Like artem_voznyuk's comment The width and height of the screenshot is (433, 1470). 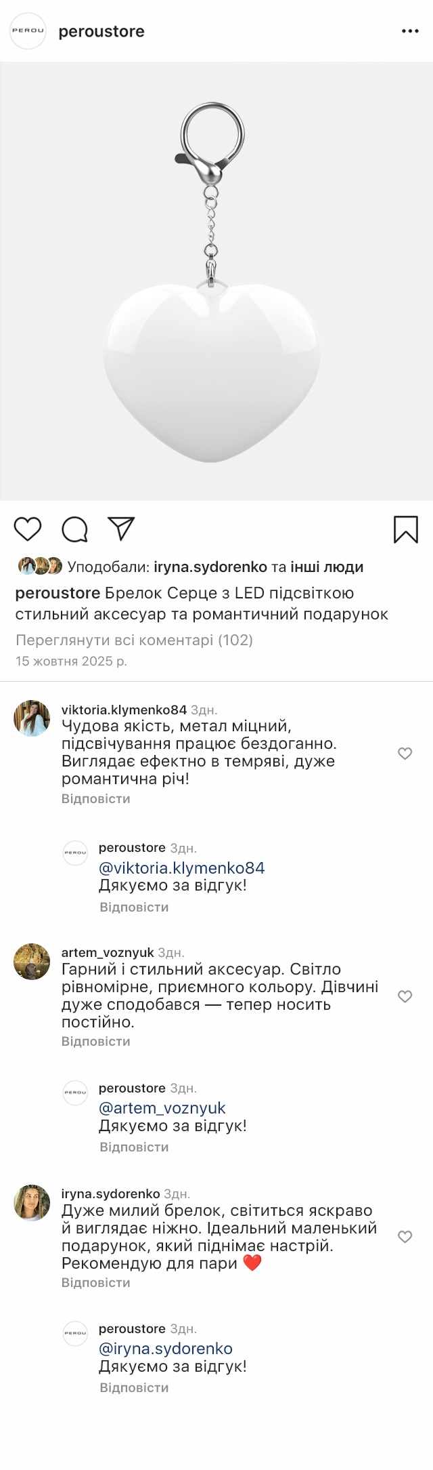405,996
